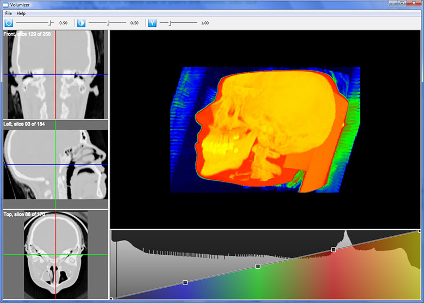
Task: Click the brightness slider handle at 0.90
Action: (51, 23)
